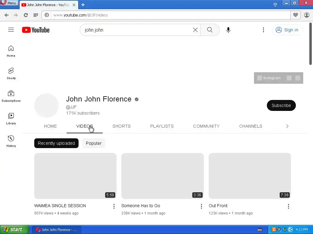Image resolution: width=313 pixels, height=234 pixels.
Task: Open Library in sidebar
Action: tap(11, 119)
